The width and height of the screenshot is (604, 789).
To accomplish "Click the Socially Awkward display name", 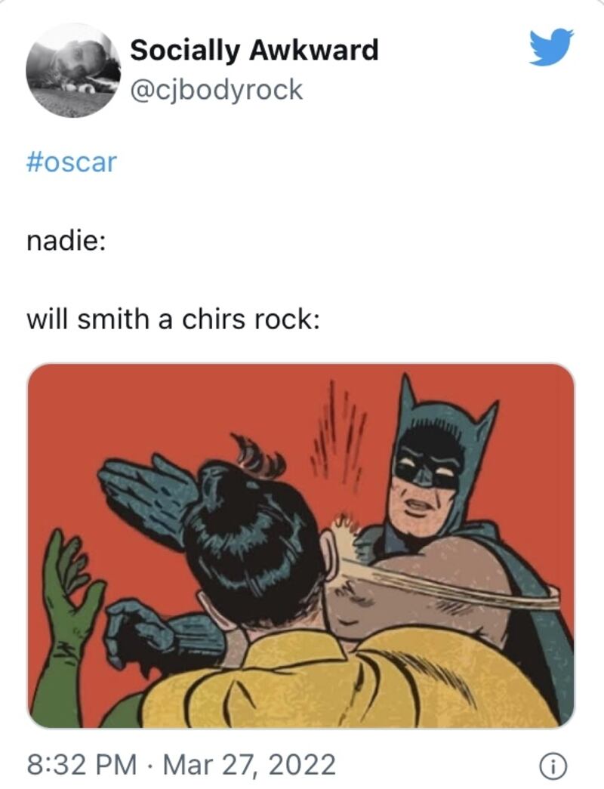I will click(254, 51).
